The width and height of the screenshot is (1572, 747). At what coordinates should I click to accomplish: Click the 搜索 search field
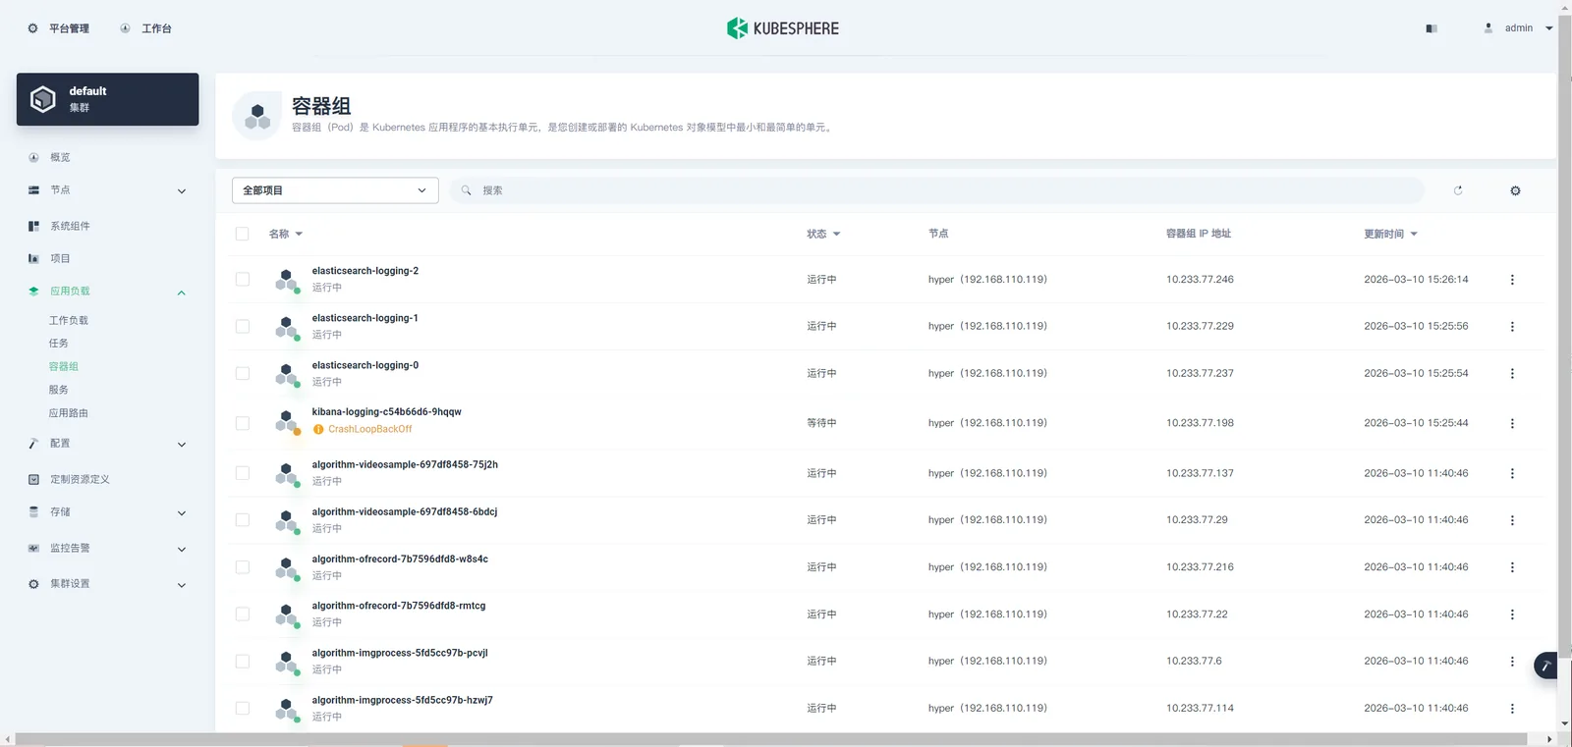pos(937,190)
